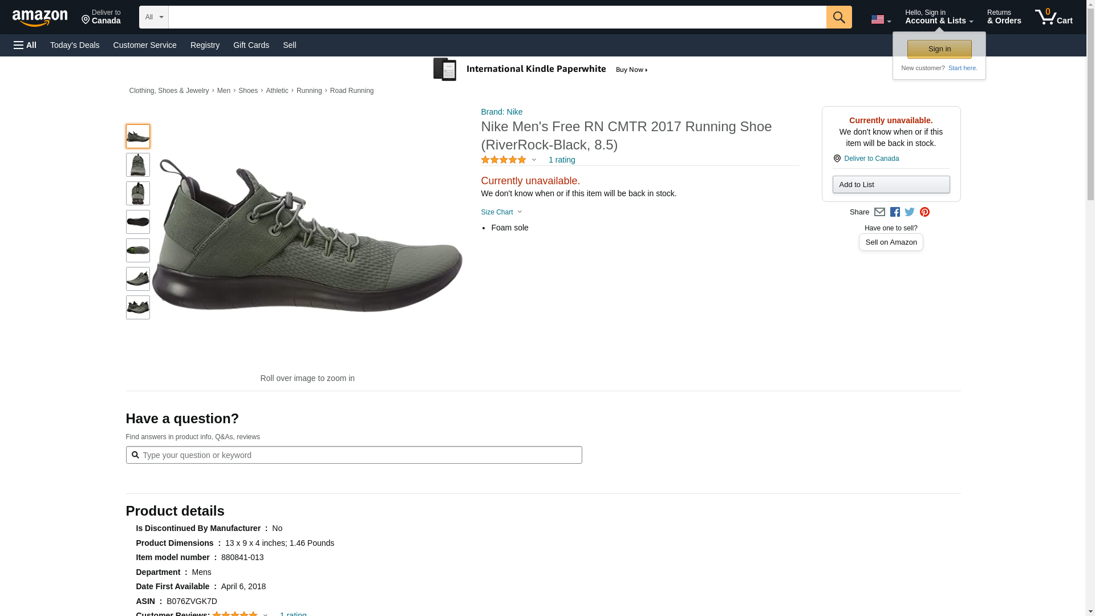Select the shoe sole thumbnail image
The image size is (1095, 616).
[137, 222]
